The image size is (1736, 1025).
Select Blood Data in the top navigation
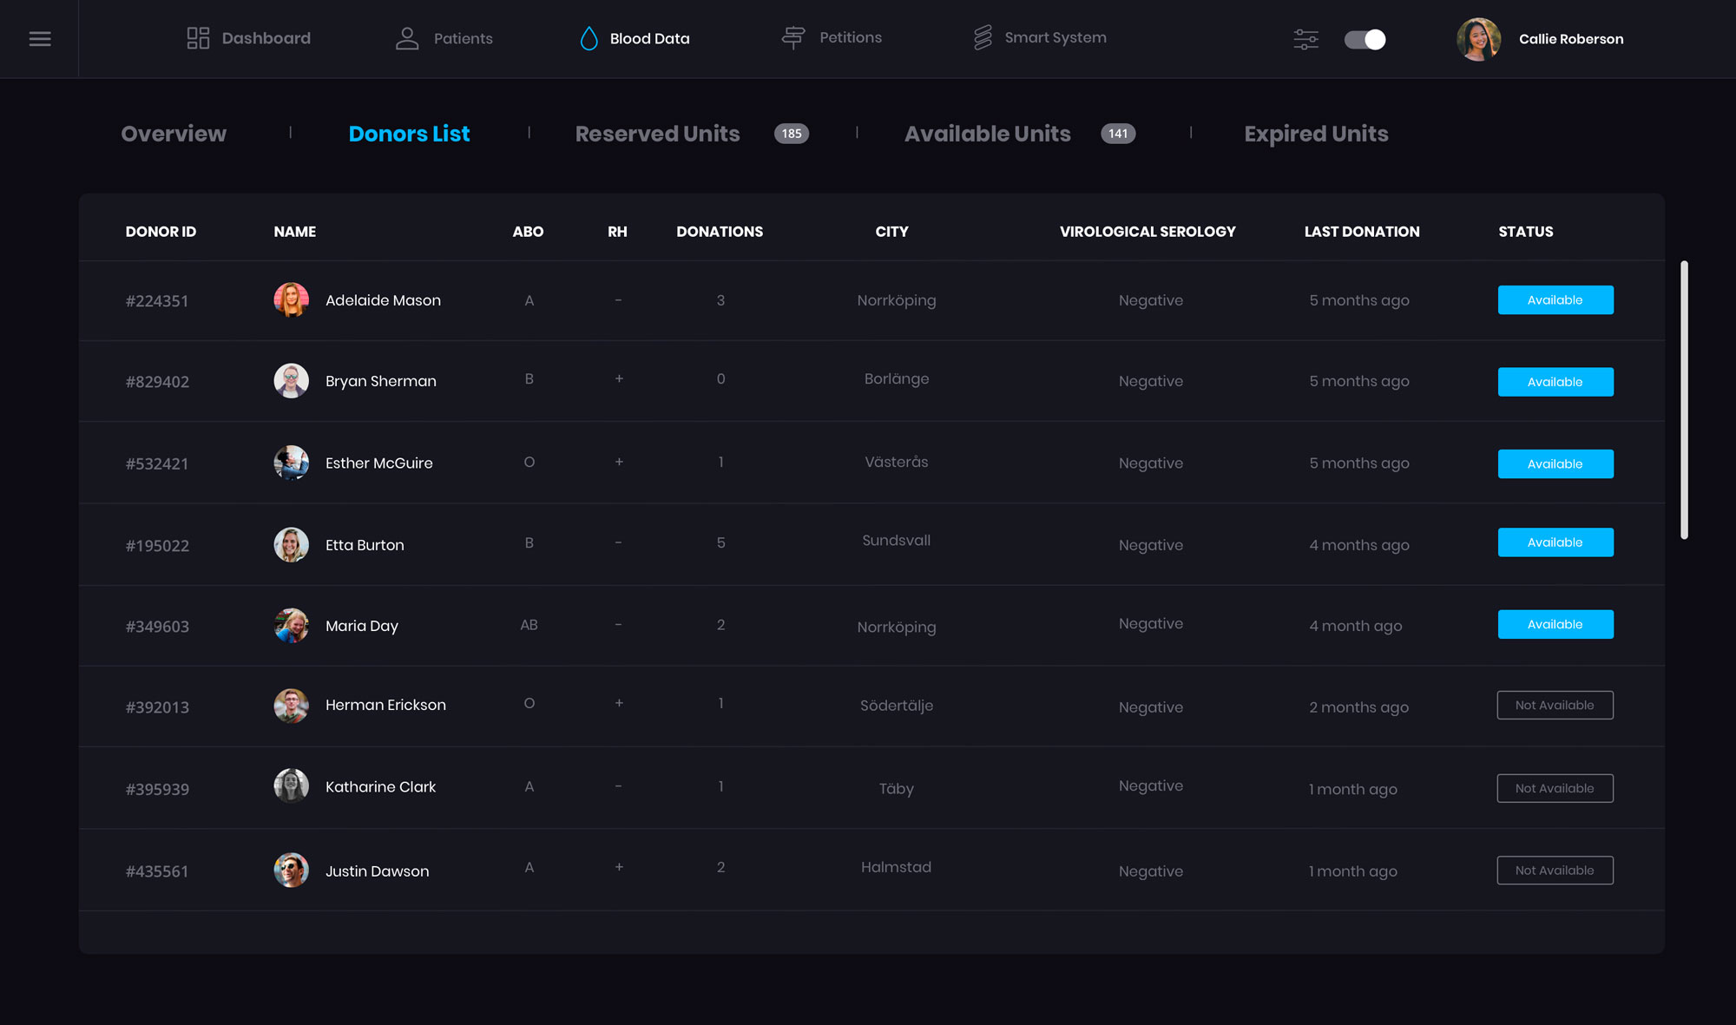coord(649,38)
